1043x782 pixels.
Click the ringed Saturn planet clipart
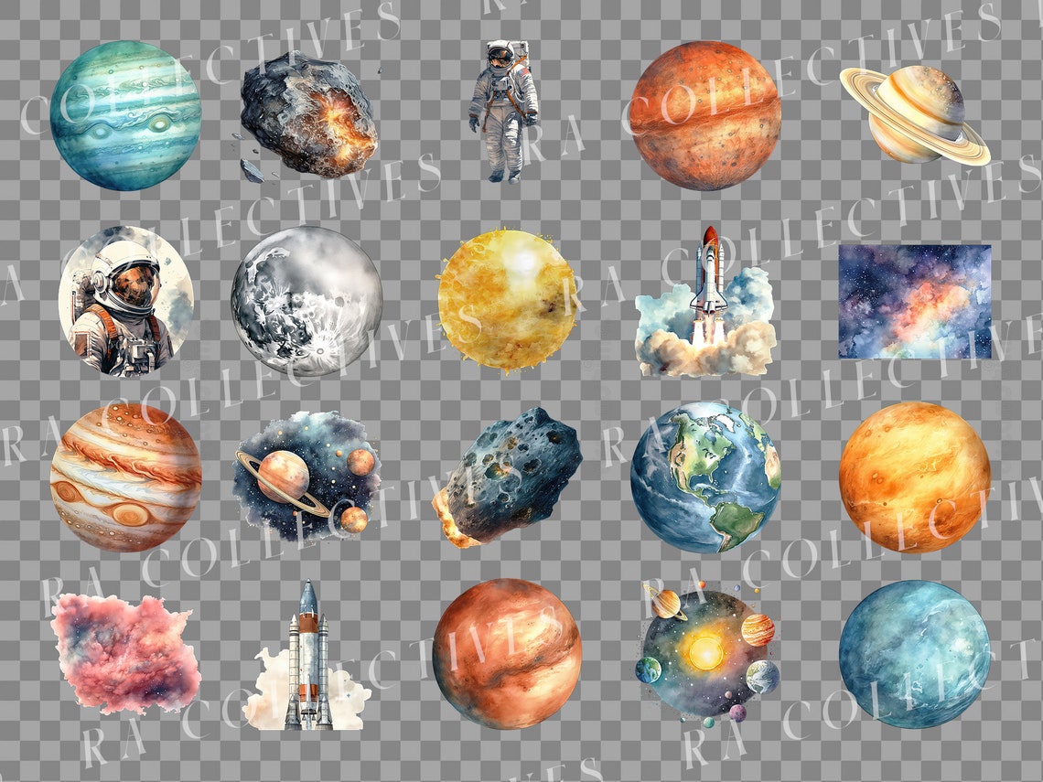click(915, 114)
